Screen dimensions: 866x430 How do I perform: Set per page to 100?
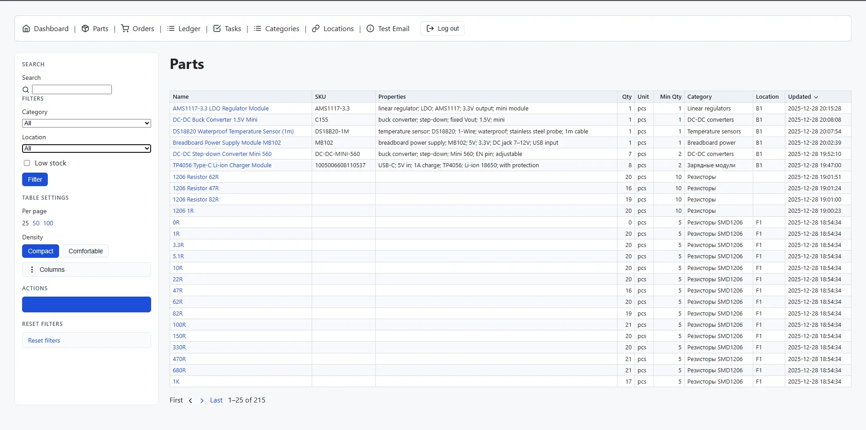pyautogui.click(x=48, y=223)
